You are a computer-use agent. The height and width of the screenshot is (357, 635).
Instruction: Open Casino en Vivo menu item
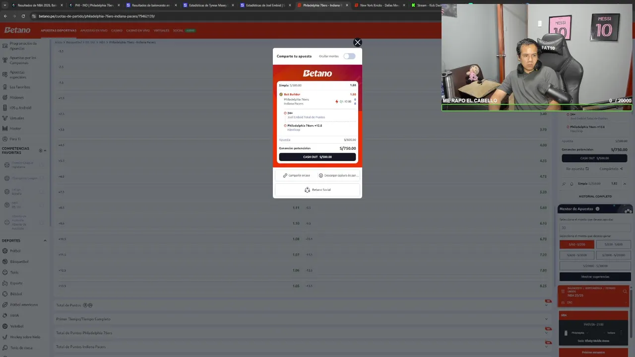pos(138,30)
